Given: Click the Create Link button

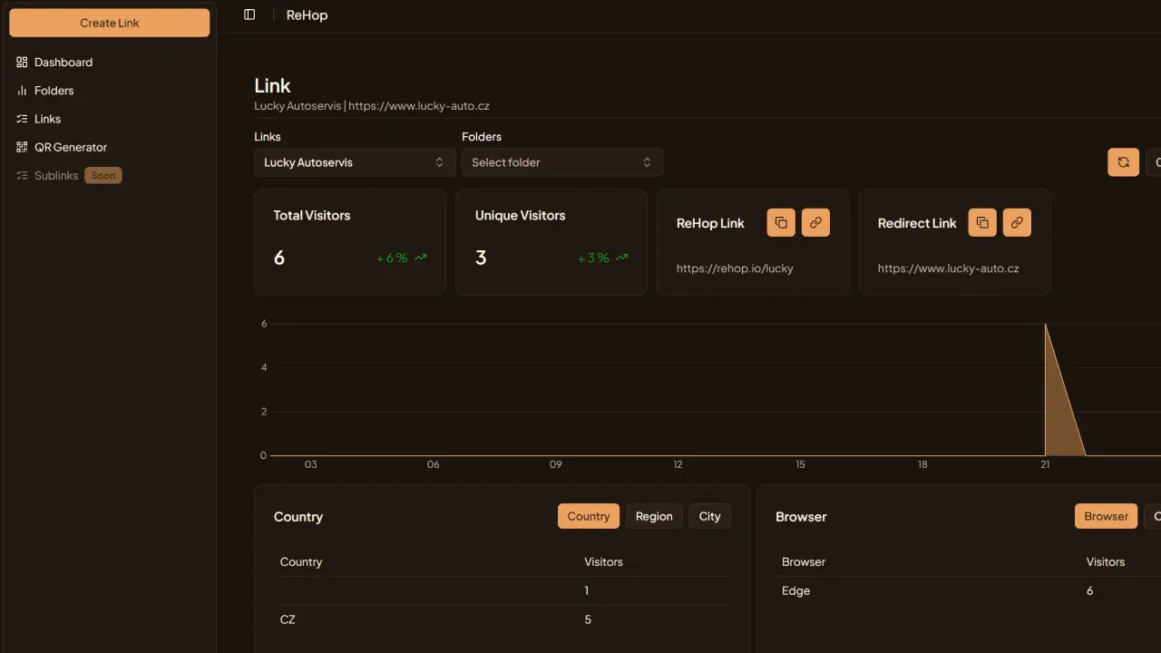Looking at the screenshot, I should click(x=109, y=23).
